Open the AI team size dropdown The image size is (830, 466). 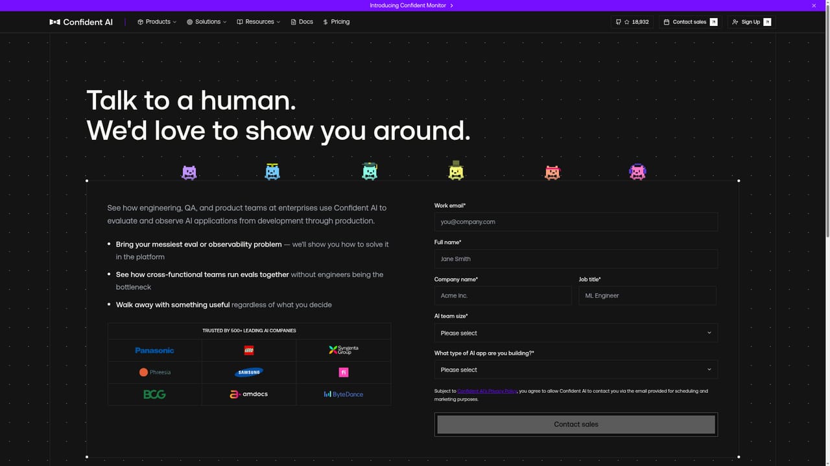576,333
